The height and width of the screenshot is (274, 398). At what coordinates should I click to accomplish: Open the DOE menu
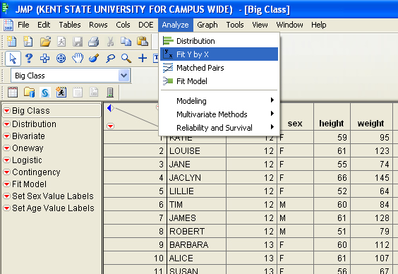[x=145, y=25]
